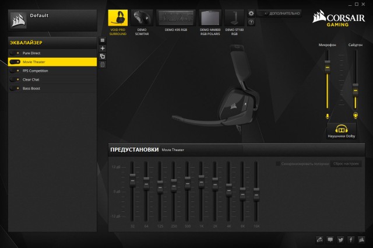This screenshot has height=248, width=373.
Task: Open the equalizer list menu icon
Action: pyautogui.click(x=103, y=40)
